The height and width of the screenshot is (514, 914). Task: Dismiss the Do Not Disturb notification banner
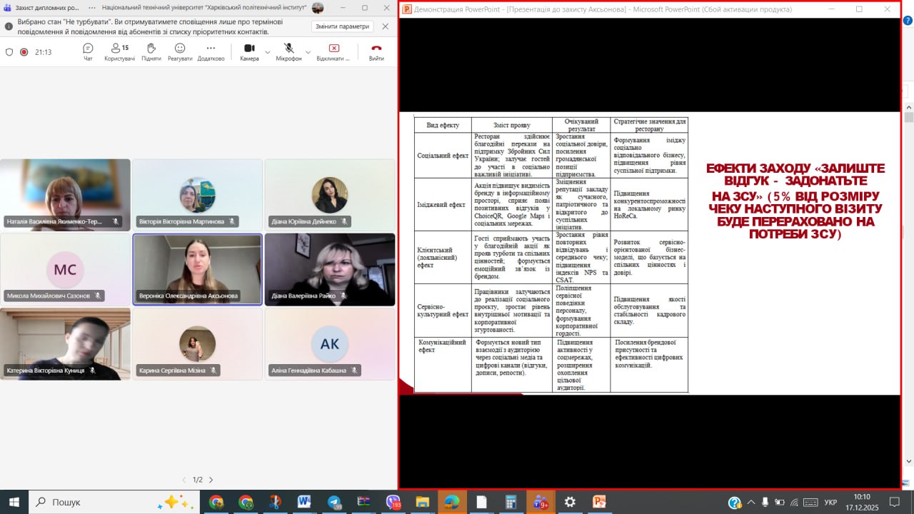coord(386,26)
